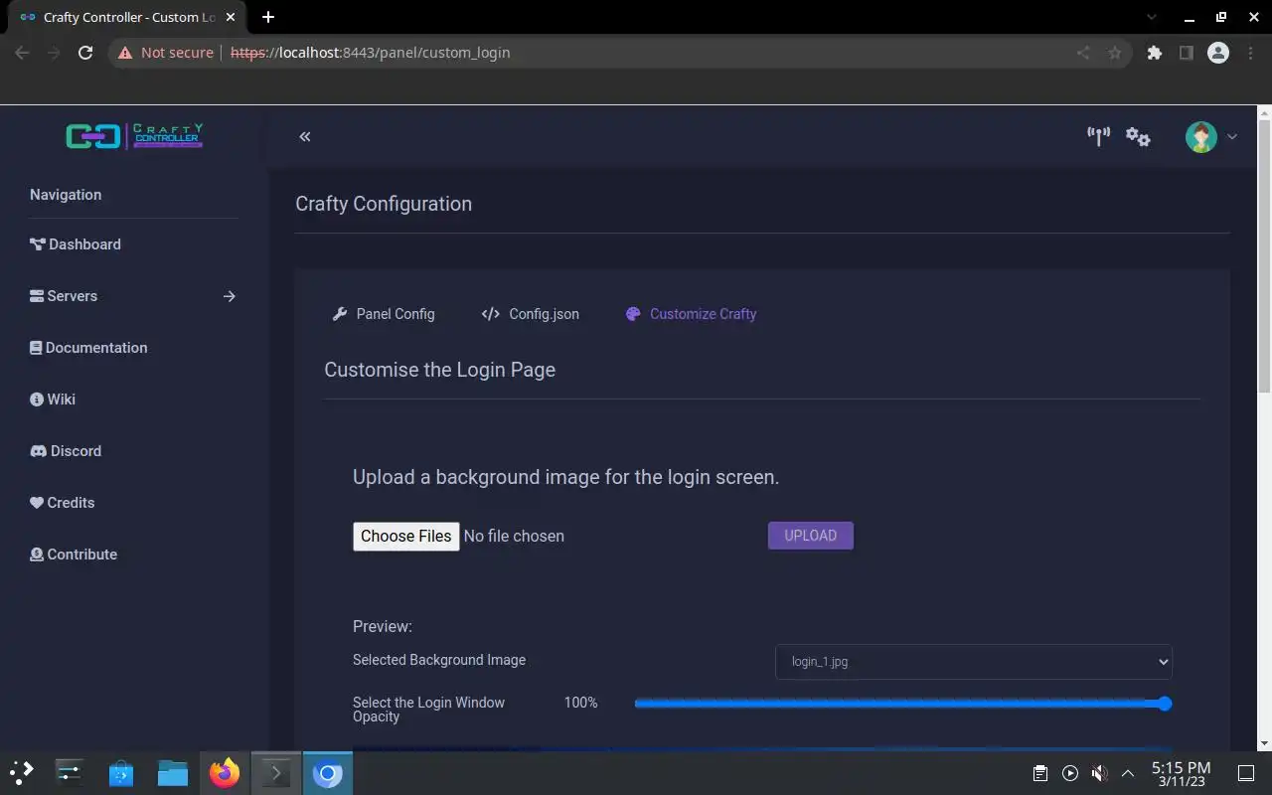Viewport: 1272px width, 795px height.
Task: Go to Dashboard in navigation
Action: [x=76, y=244]
